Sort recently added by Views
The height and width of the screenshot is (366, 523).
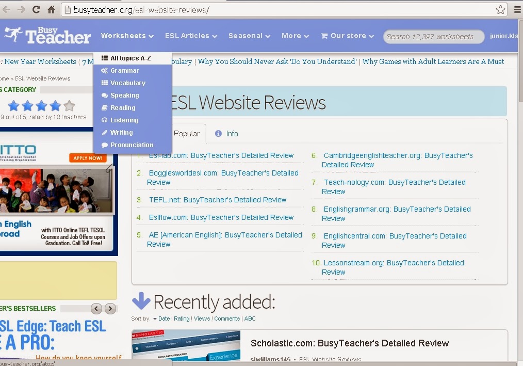pyautogui.click(x=202, y=319)
